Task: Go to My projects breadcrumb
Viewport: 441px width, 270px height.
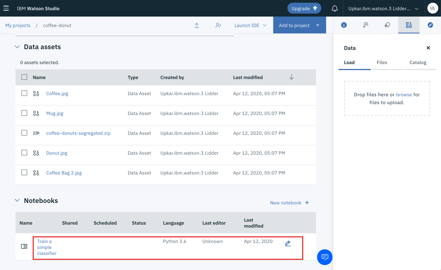Action: pos(18,25)
